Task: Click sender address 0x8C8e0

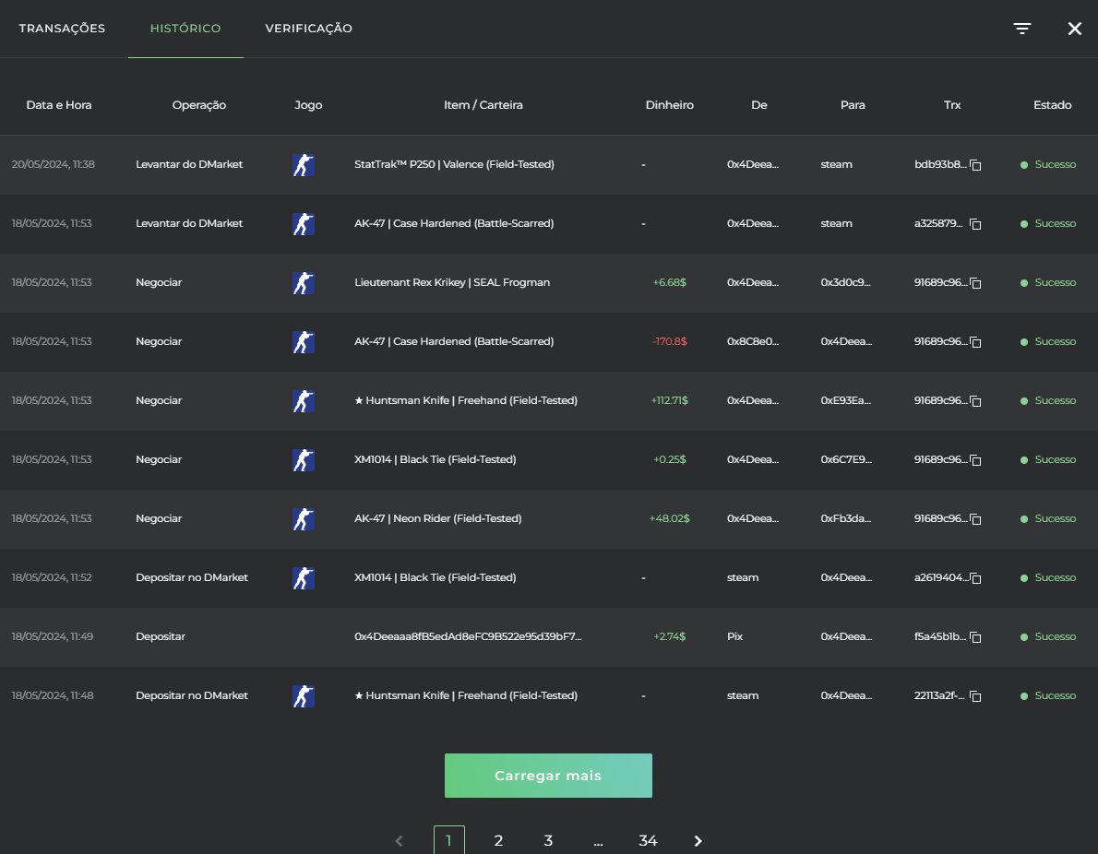Action: click(753, 341)
